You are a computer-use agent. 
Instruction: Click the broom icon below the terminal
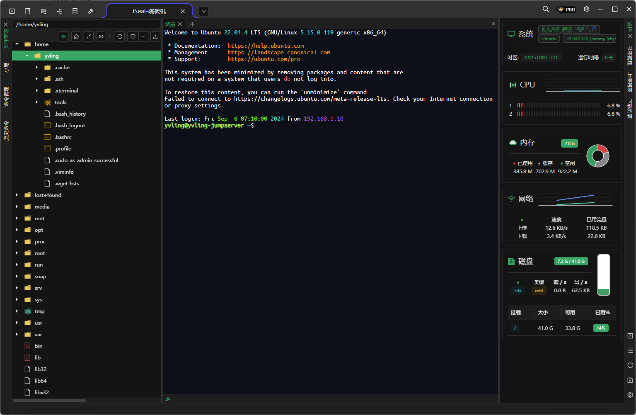click(x=168, y=399)
